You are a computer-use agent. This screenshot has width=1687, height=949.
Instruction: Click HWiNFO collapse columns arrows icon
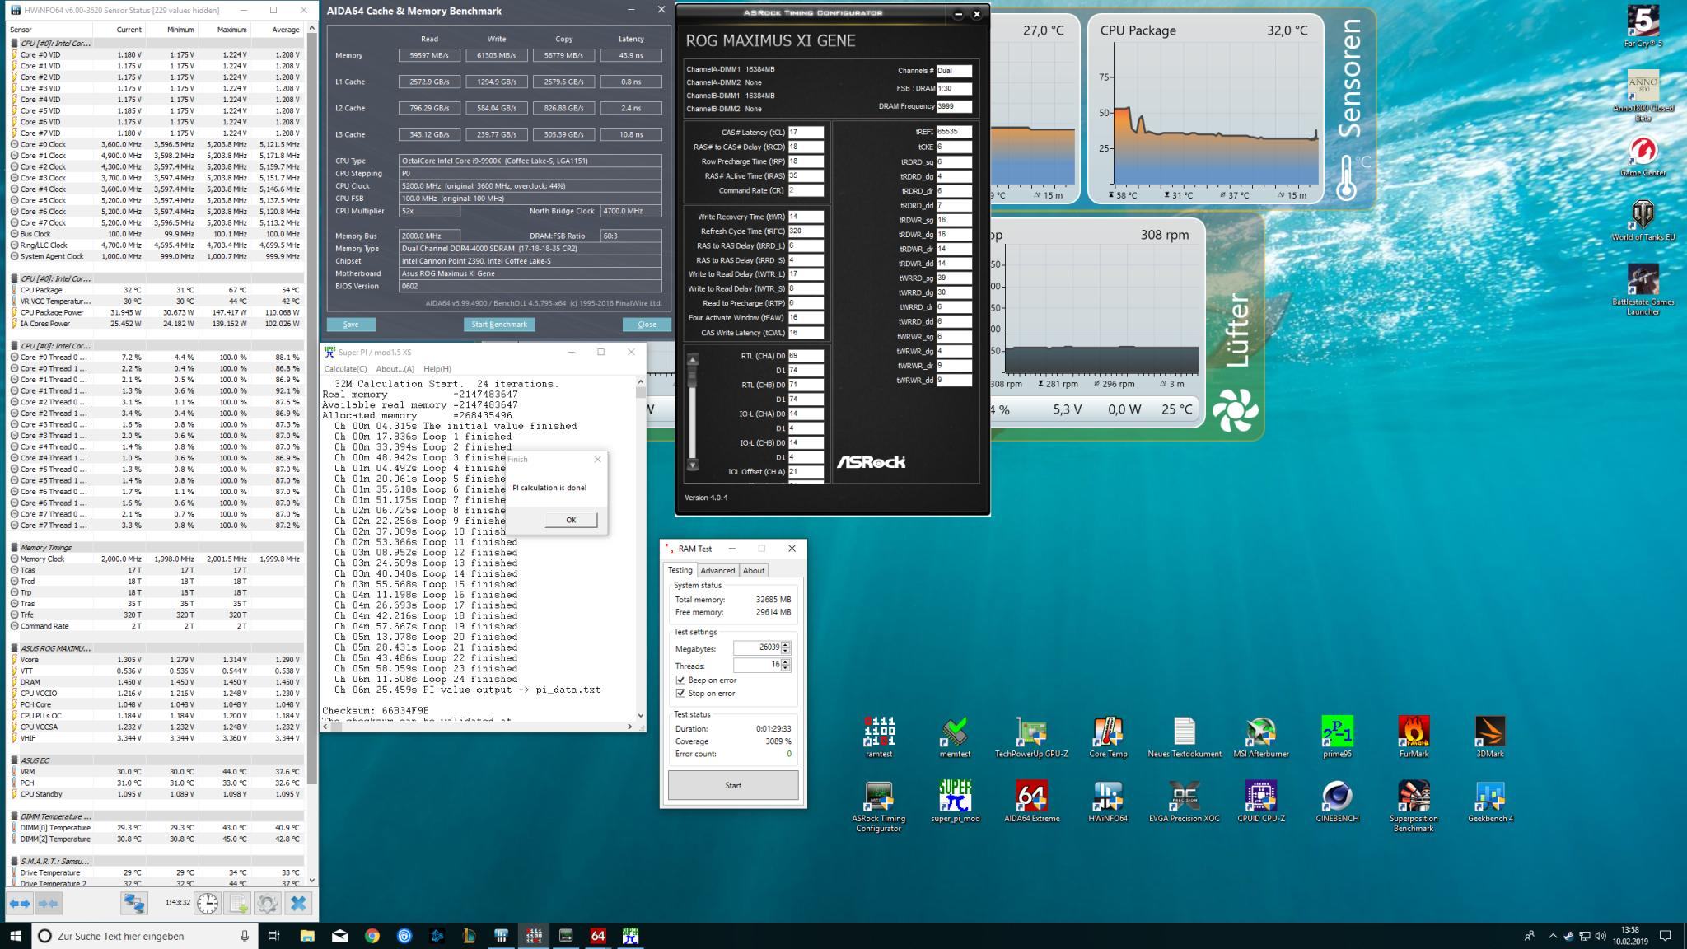[49, 904]
